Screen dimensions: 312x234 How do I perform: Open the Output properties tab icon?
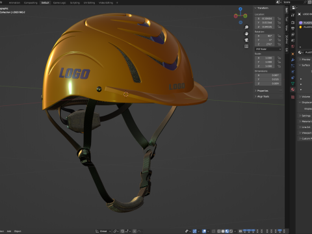tap(293, 29)
